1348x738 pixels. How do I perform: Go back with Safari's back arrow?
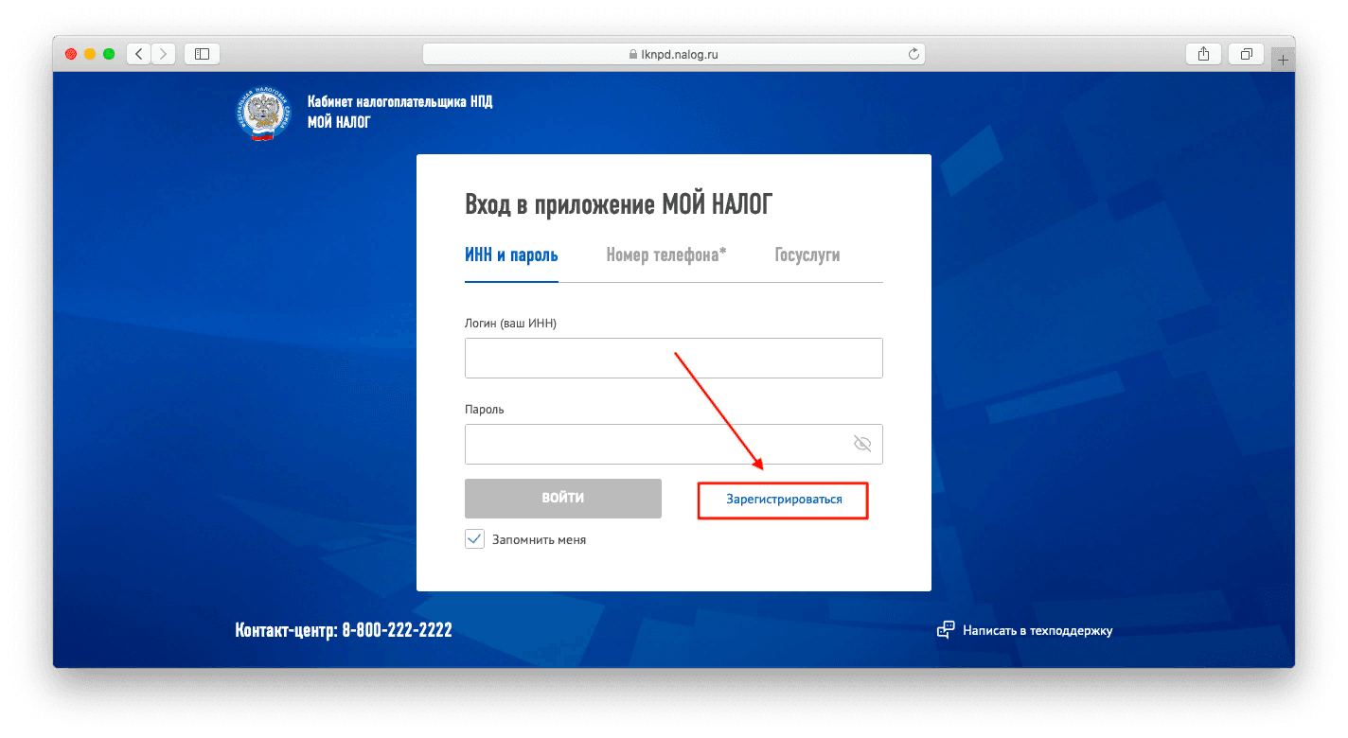point(138,54)
